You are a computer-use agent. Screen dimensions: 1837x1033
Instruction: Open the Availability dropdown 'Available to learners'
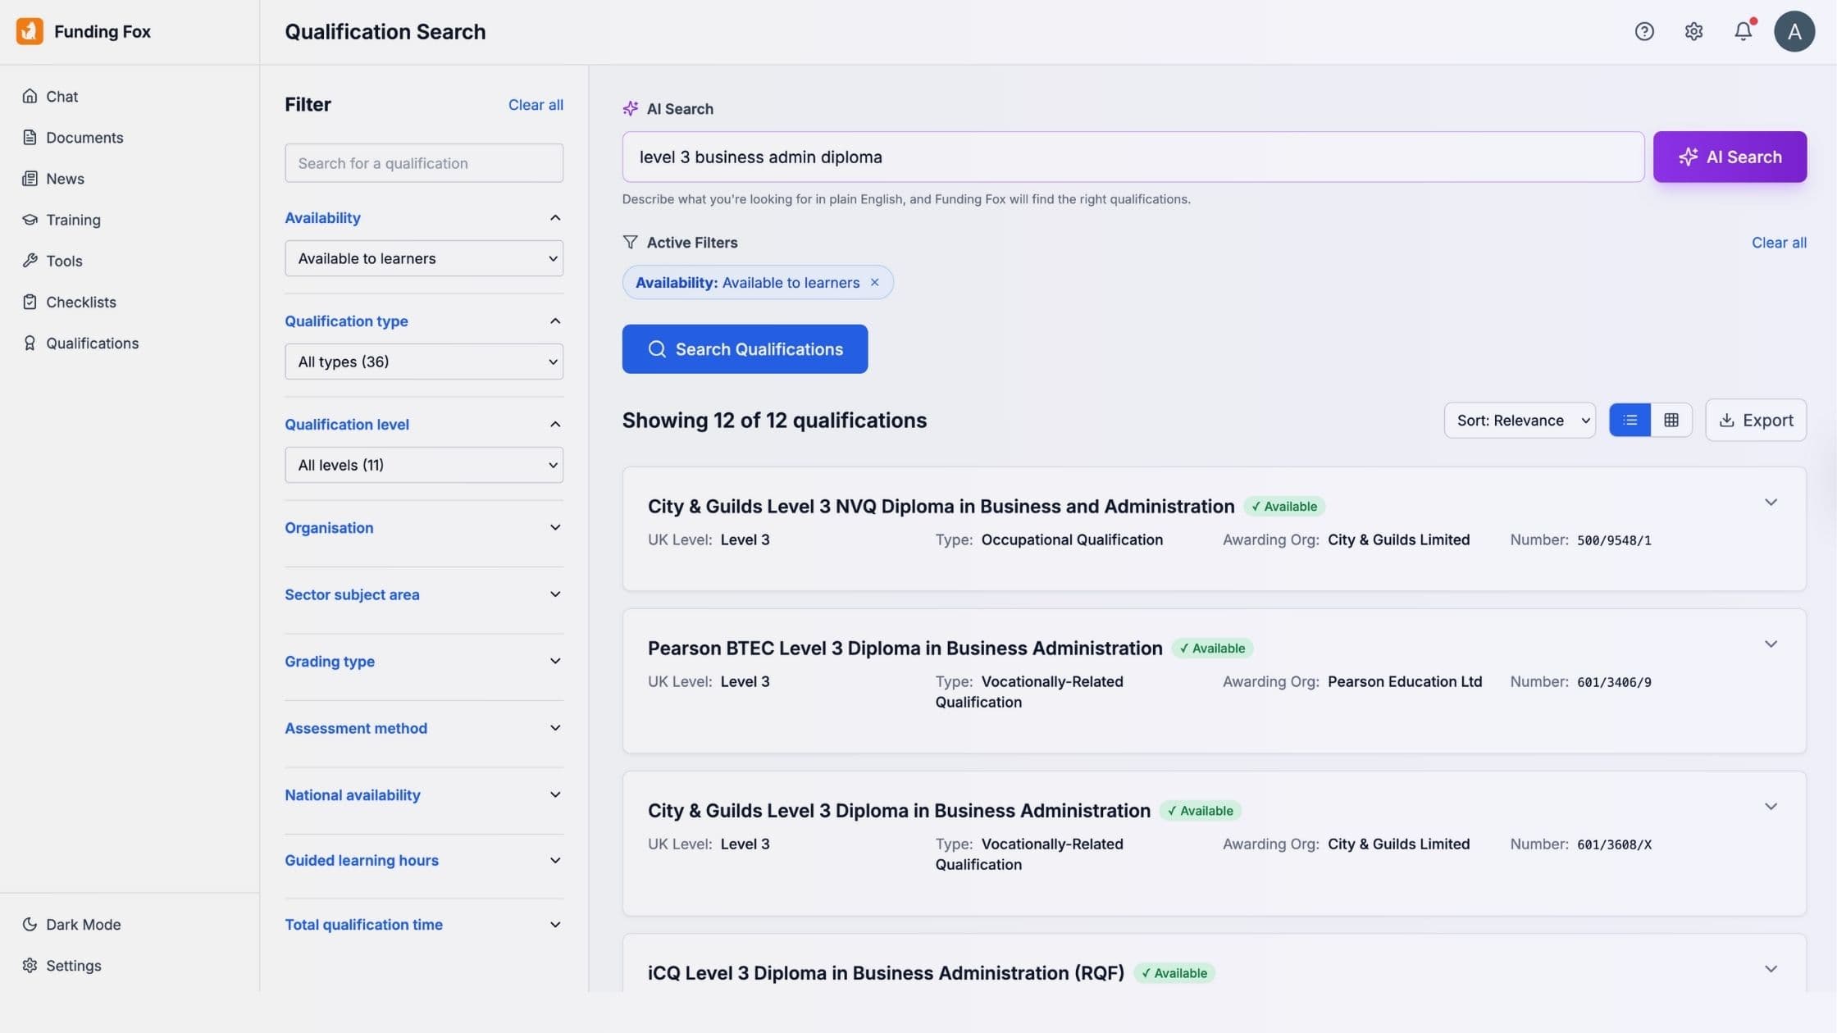[424, 258]
